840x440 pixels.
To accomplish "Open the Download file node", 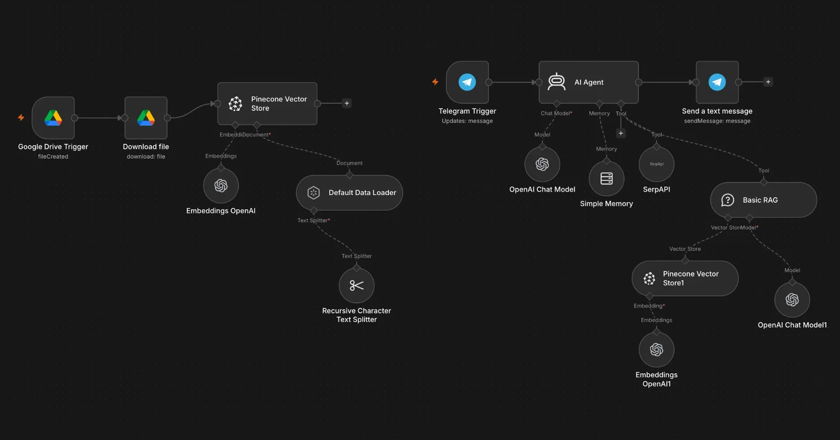I will 146,118.
